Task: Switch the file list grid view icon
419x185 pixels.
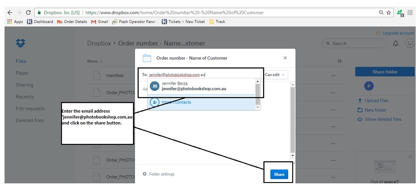Action: pyautogui.click(x=340, y=61)
